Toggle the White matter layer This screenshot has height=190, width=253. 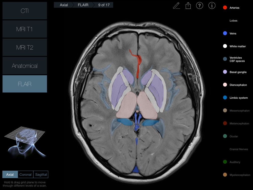(x=225, y=46)
